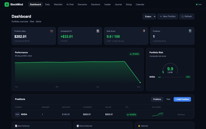Viewport: 206px width, 129px height.
Task: Click the SHARES column header
Action: 45,107
